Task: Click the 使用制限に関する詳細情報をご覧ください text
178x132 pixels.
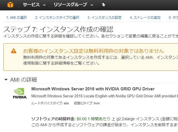Action: coord(61,63)
